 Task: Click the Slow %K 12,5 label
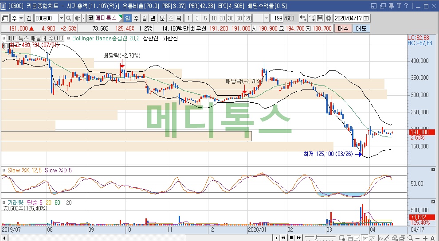point(24,170)
